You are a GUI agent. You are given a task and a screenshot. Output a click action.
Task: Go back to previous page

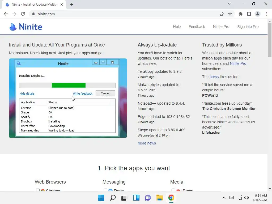(x=6, y=14)
